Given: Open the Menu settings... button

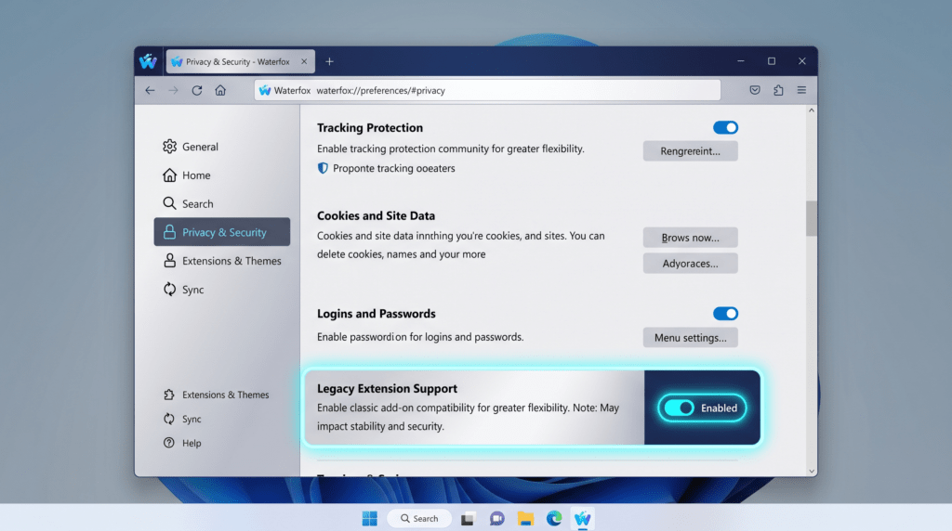Looking at the screenshot, I should pyautogui.click(x=691, y=338).
